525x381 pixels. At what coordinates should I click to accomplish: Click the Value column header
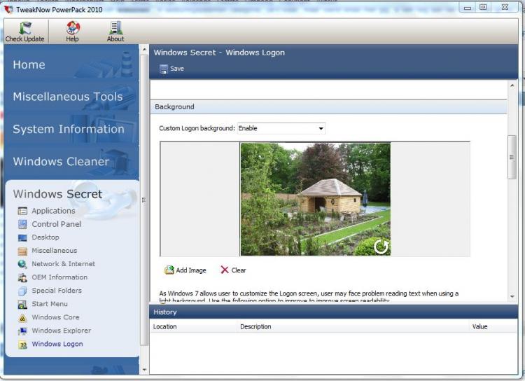click(x=479, y=326)
